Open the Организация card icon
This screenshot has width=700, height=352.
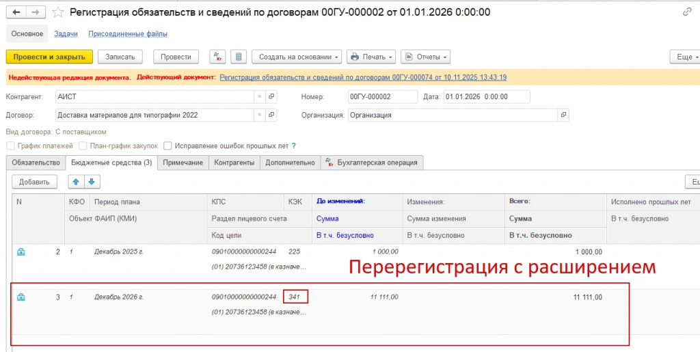pos(563,115)
